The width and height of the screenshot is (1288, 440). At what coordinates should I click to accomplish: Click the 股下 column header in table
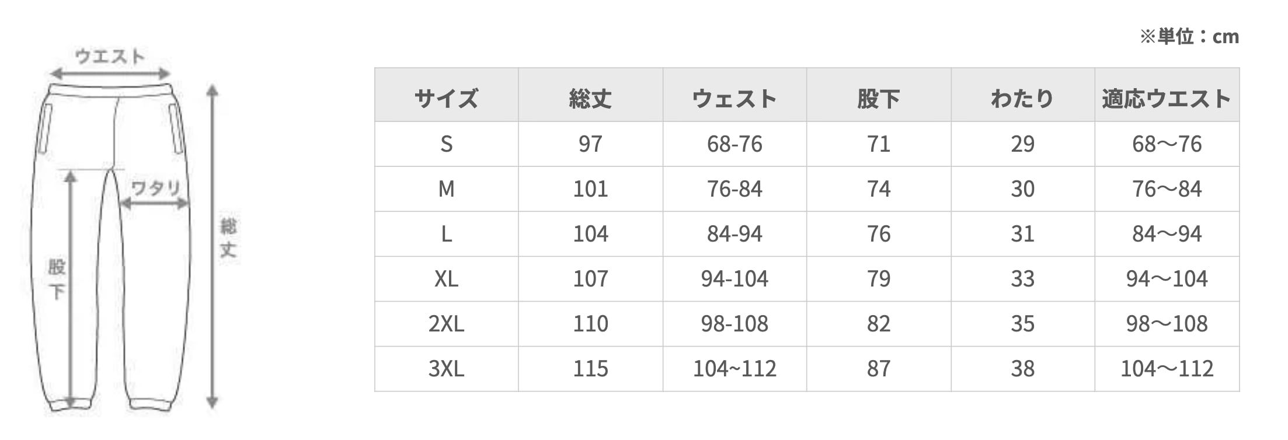point(878,98)
